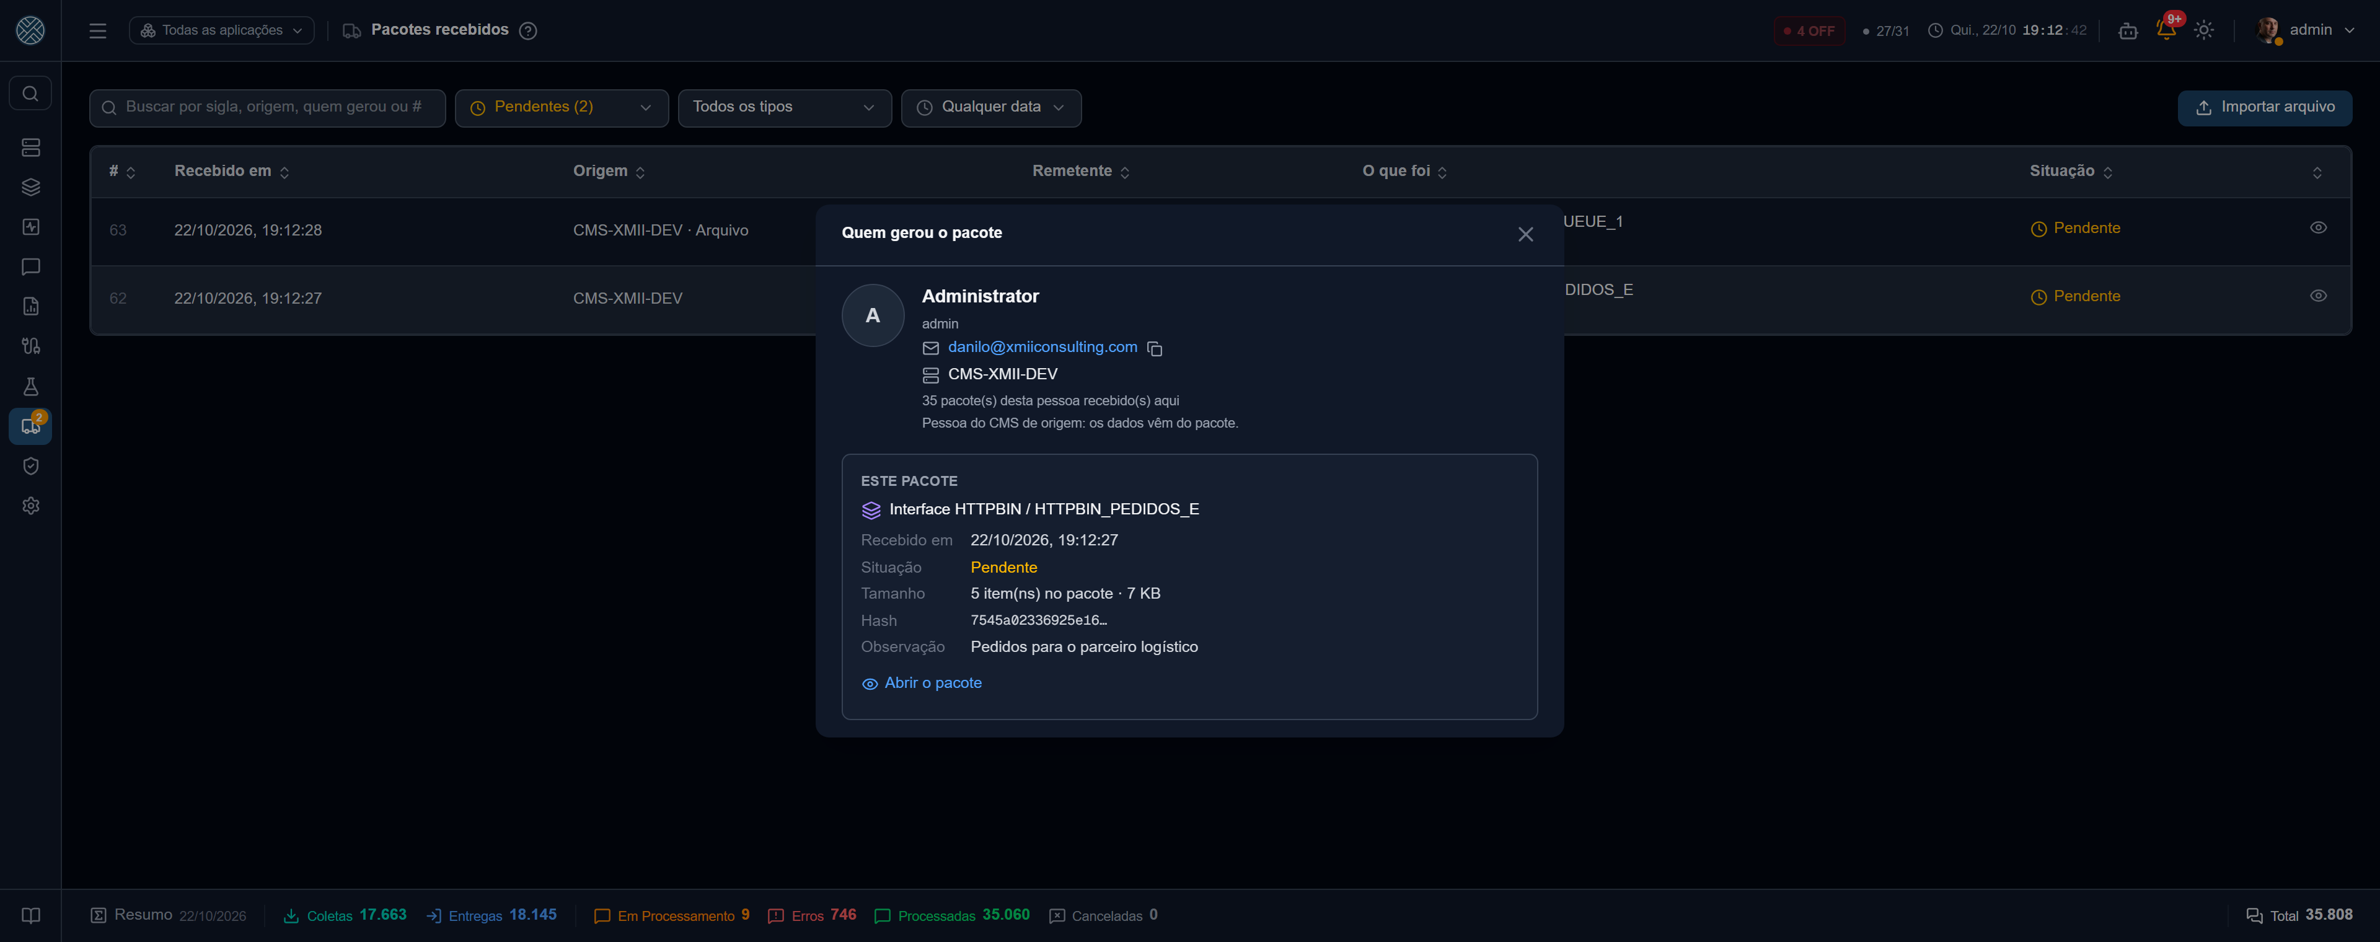
Task: Open the report document icon in sidebar
Action: [x=30, y=307]
